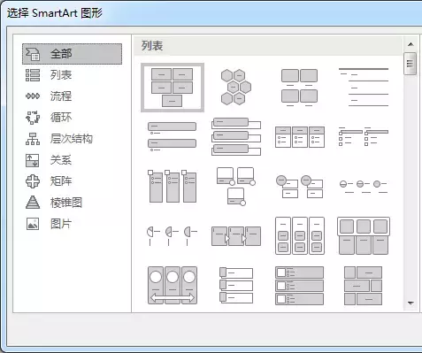Choose the Horizontal Picture List layout
422x353 pixels.
click(364, 236)
